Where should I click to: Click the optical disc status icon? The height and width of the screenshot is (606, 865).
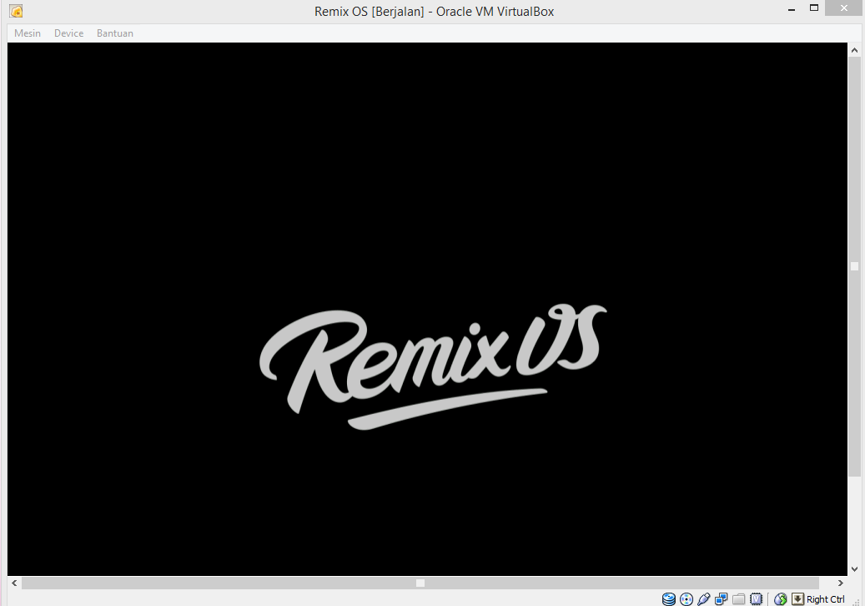pos(686,598)
